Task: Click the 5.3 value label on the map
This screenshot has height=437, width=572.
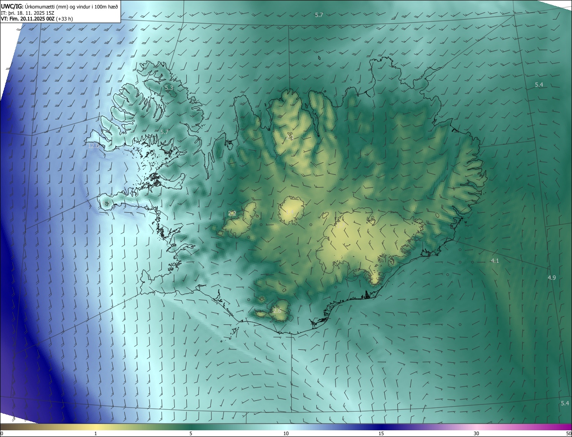Action: [x=169, y=88]
